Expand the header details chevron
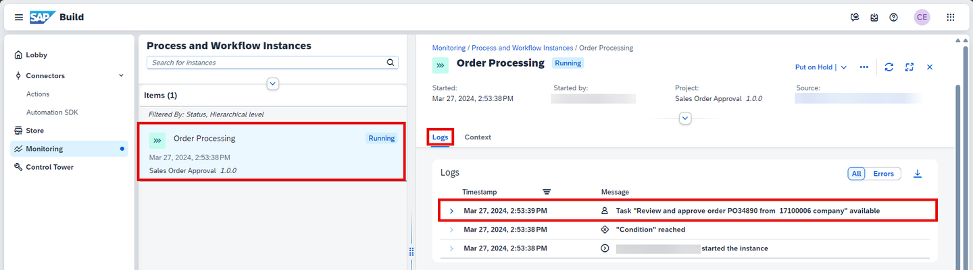The height and width of the screenshot is (270, 973). (x=685, y=118)
